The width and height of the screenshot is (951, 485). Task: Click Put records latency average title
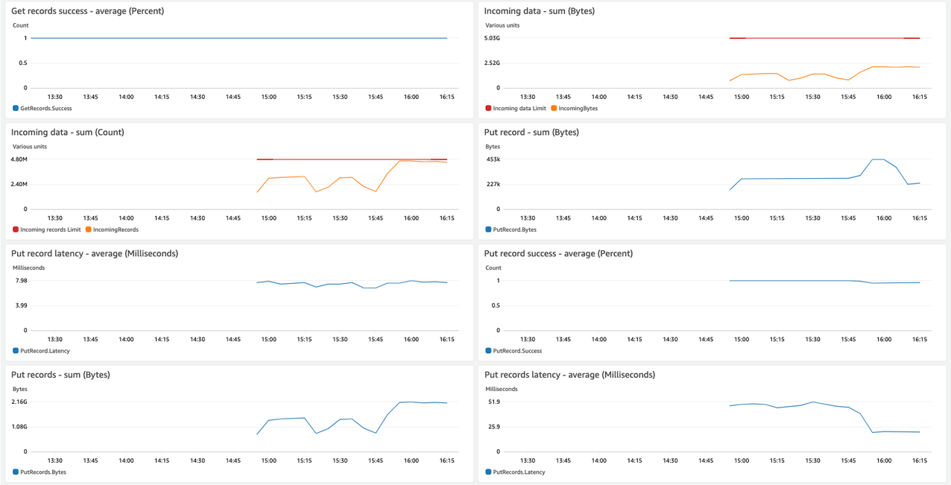click(x=569, y=375)
